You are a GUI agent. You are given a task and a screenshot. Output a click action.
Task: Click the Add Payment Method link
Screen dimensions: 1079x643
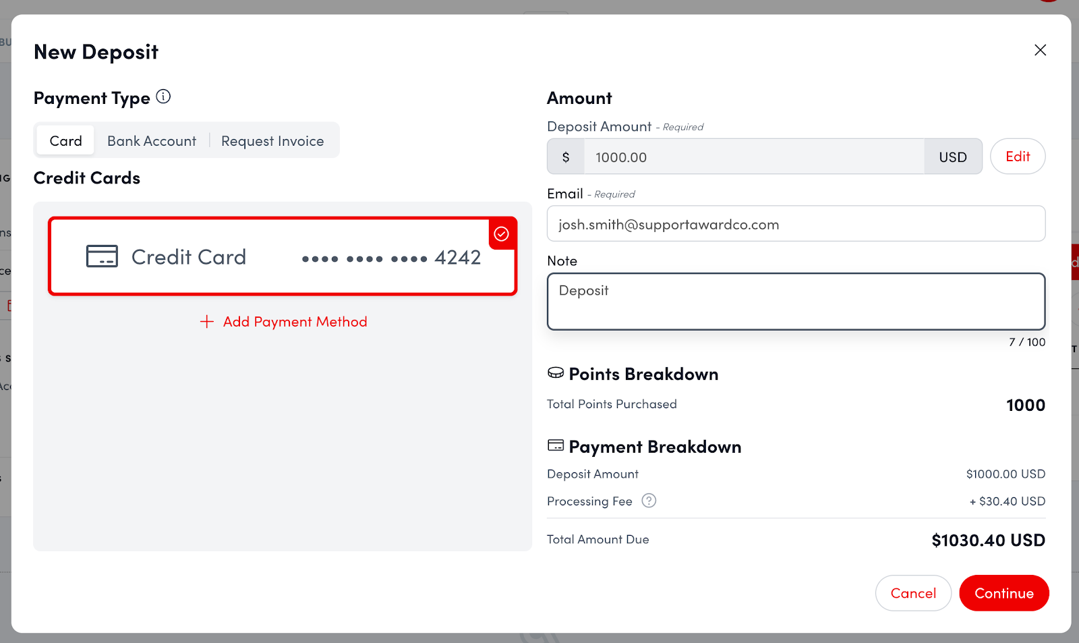tap(295, 322)
